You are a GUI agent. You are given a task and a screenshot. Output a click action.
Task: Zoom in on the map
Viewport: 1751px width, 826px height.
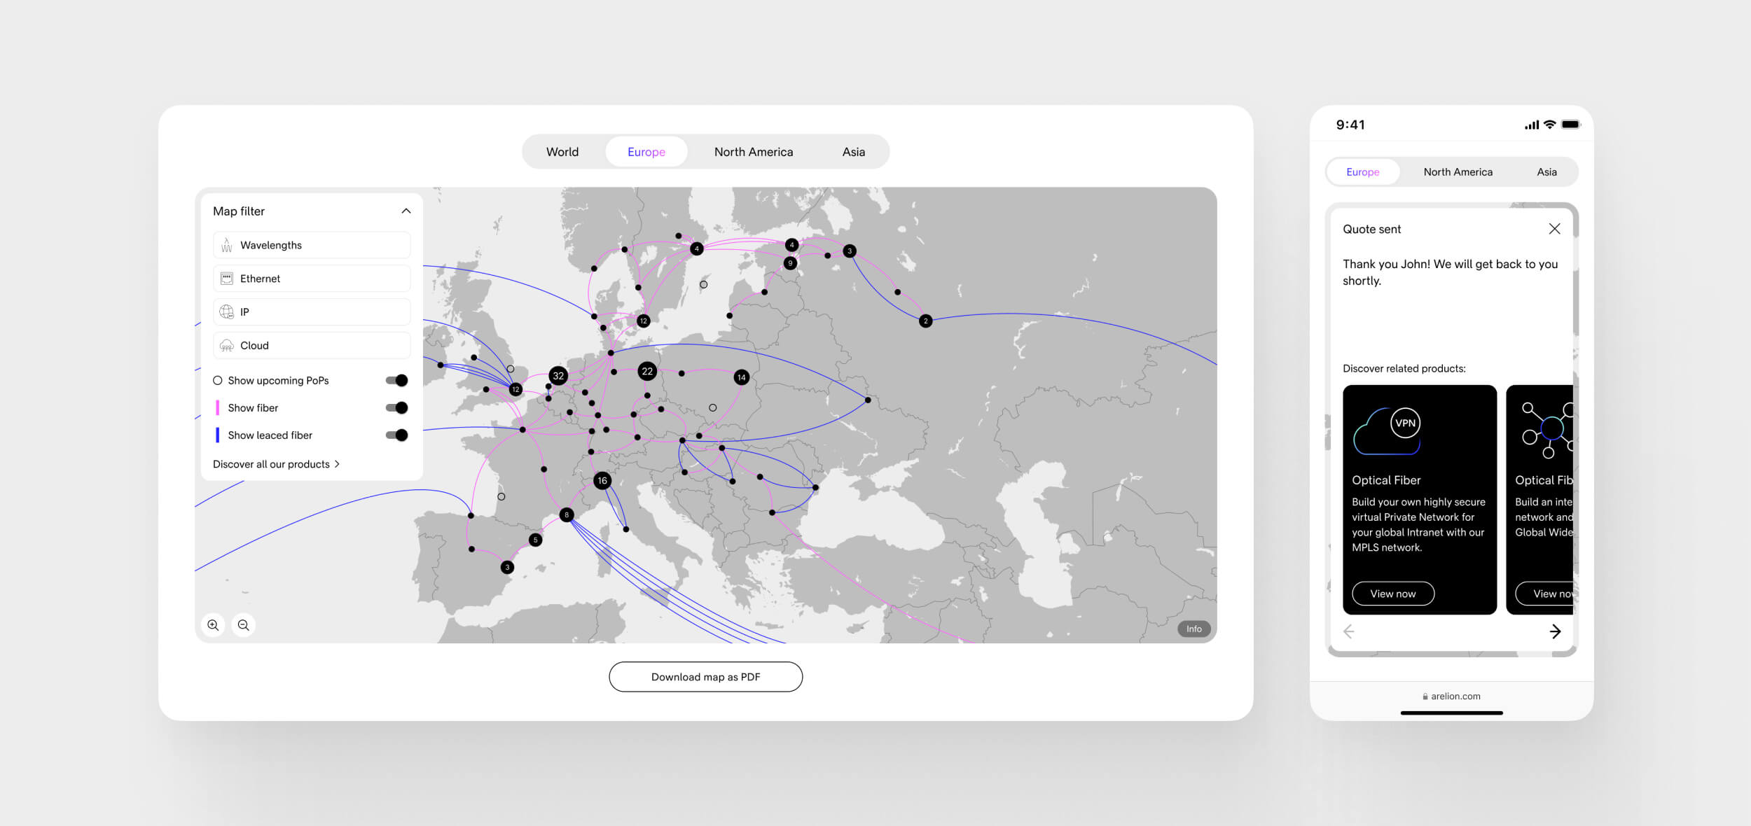pos(213,625)
